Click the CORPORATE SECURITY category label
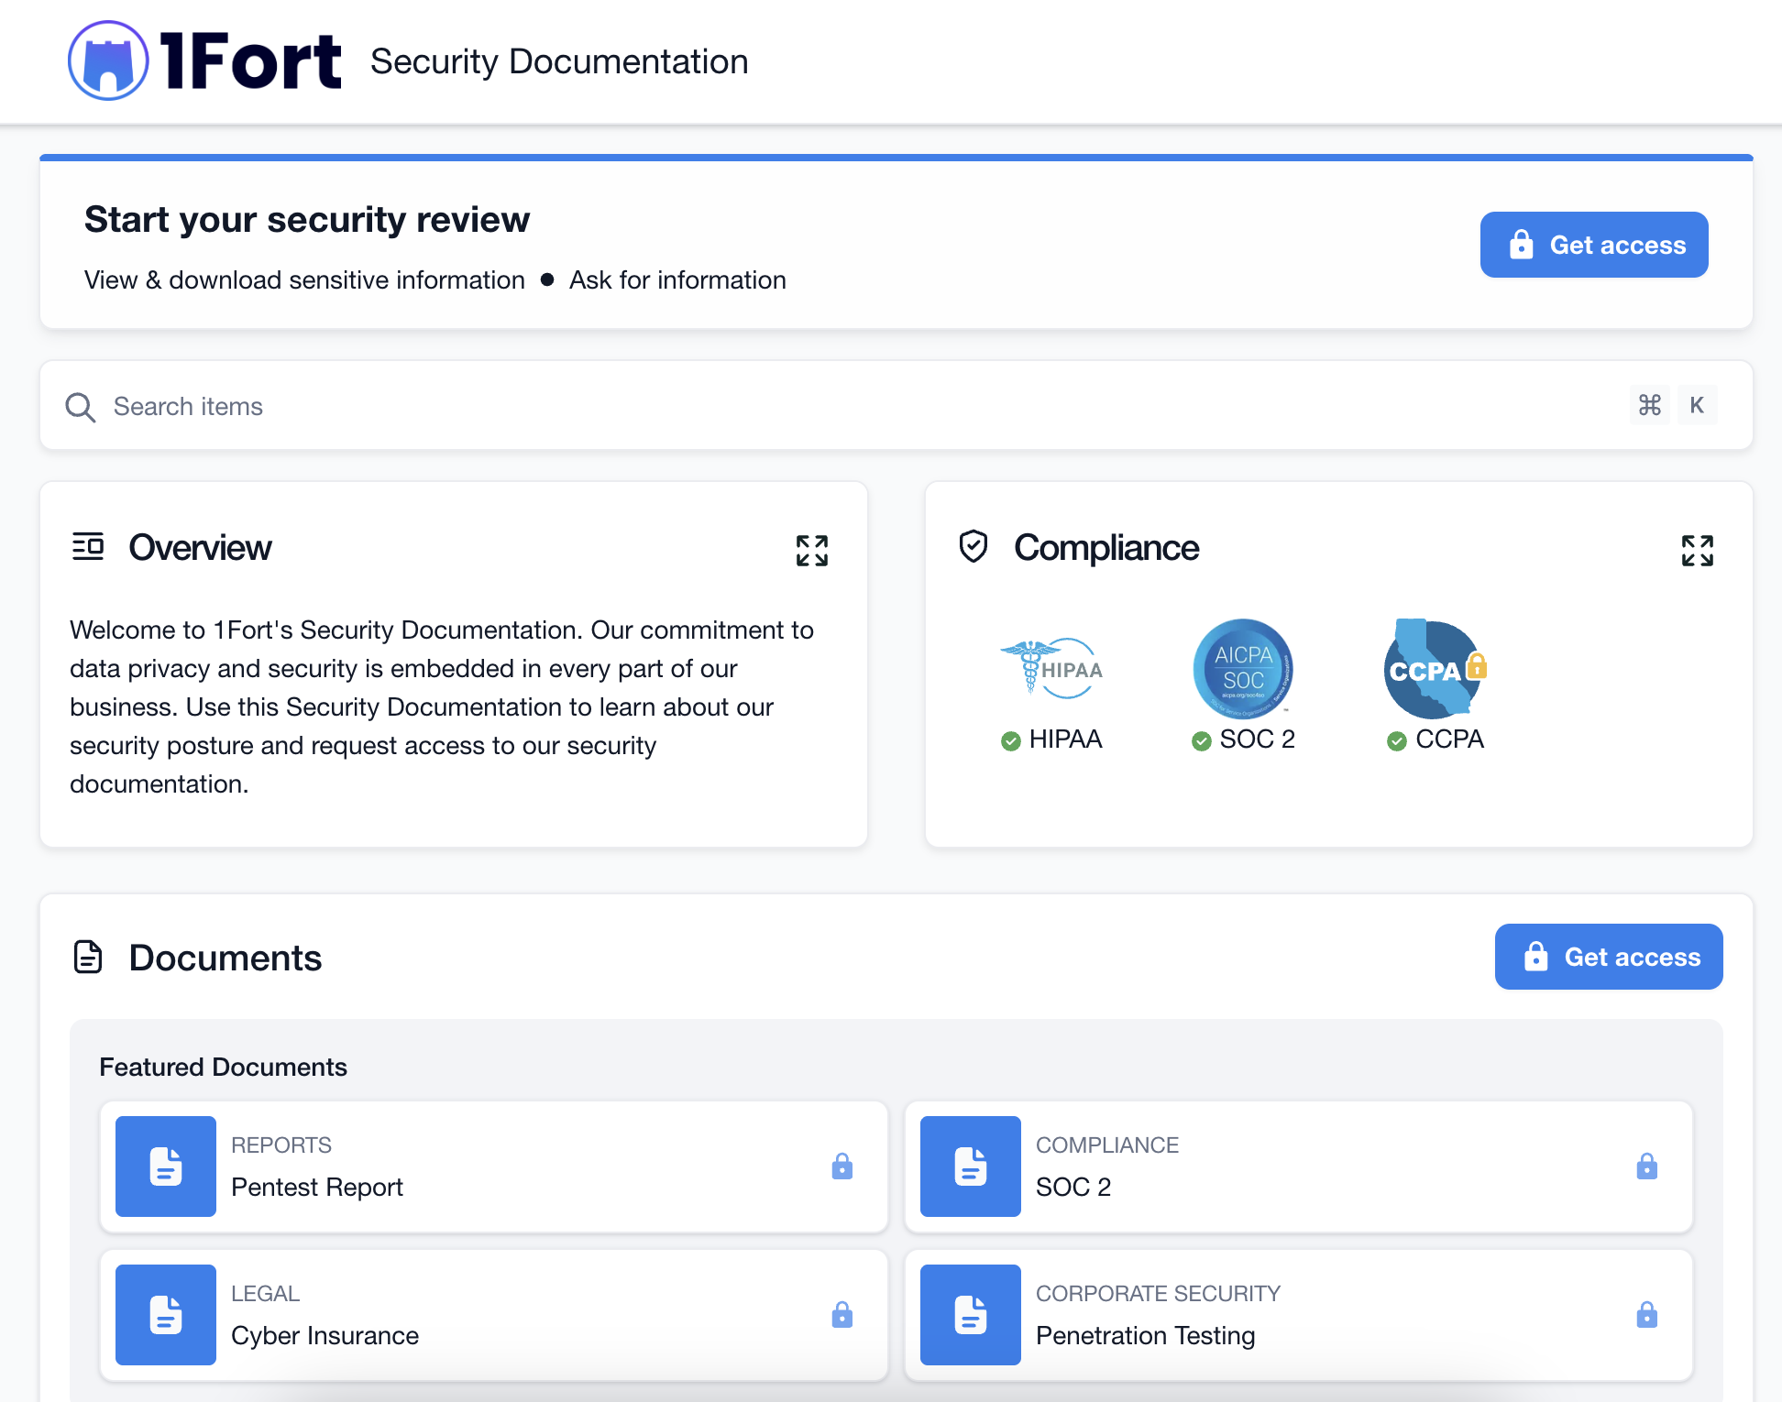Image resolution: width=1782 pixels, height=1402 pixels. pos(1158,1293)
